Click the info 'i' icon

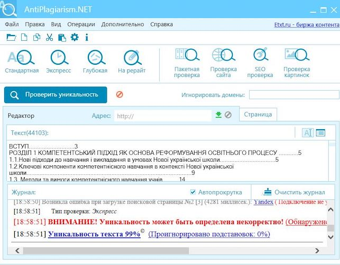[87, 38]
